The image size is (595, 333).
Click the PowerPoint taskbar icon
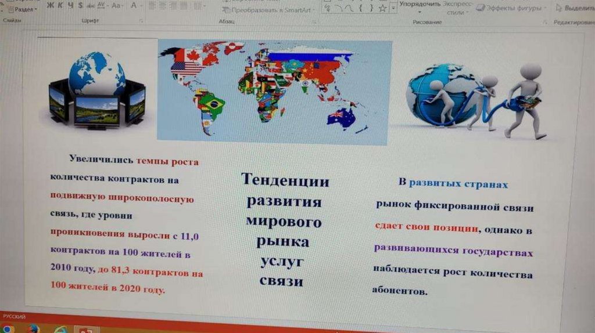[x=87, y=329]
